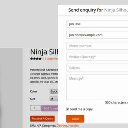The image size is (128, 128).
Task: Focus the email field with jon.doe@example.com
Action: click(x=97, y=35)
